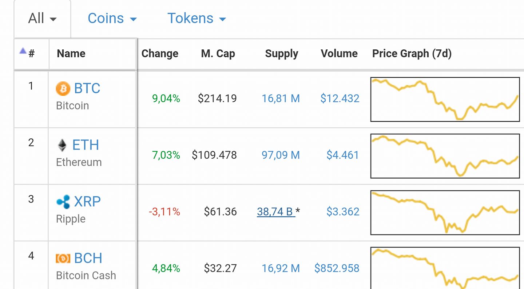The width and height of the screenshot is (524, 289).
Task: Open Ripple's 7d price graph
Action: (445, 212)
